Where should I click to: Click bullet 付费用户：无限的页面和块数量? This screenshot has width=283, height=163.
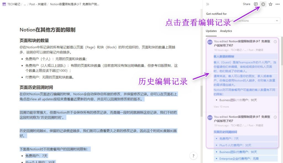[x=50, y=77]
